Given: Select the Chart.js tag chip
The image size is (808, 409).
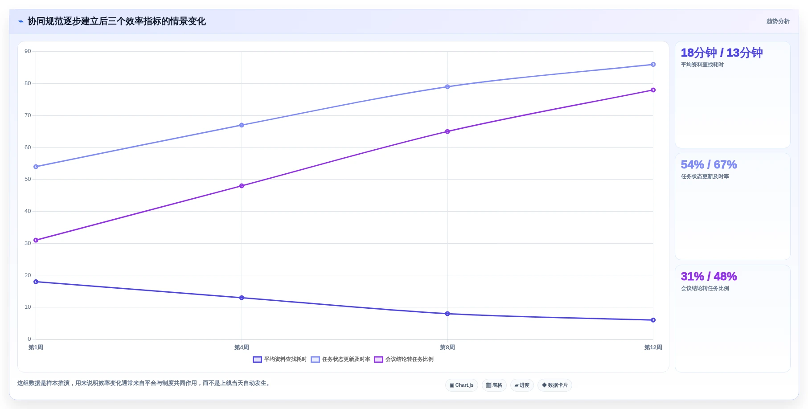Looking at the screenshot, I should 462,385.
